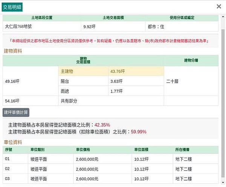Screen dimensions: 226x187
Task: Click the 土地交易面積 column header
Action: coord(113,18)
